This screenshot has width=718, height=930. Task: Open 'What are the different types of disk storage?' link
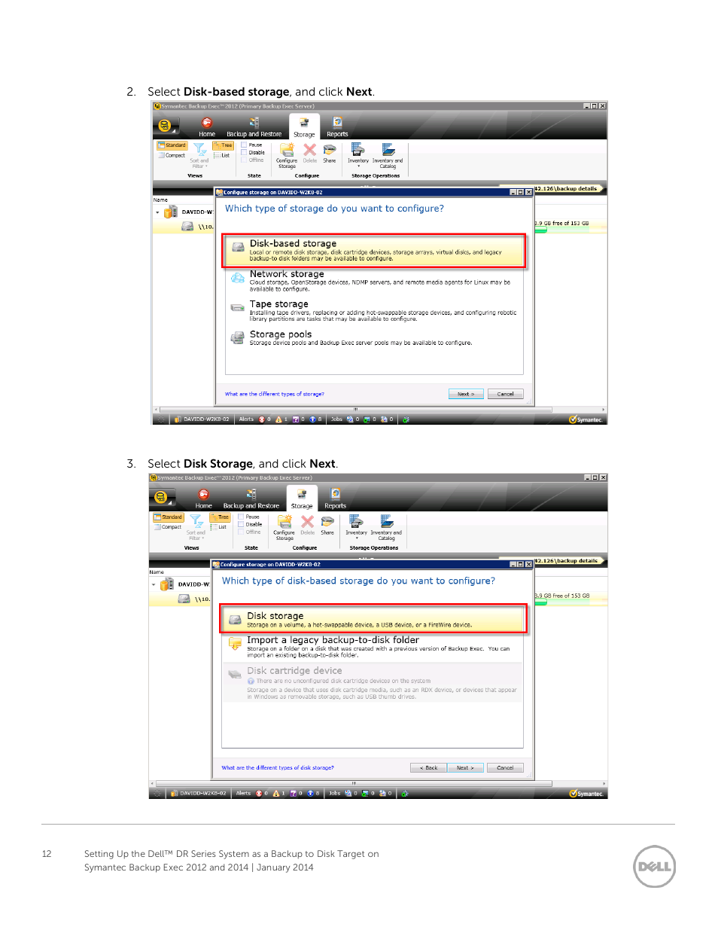(x=278, y=767)
